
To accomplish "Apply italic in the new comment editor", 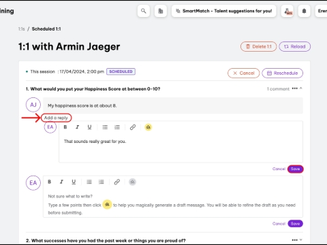I will pyautogui.click(x=61, y=182).
